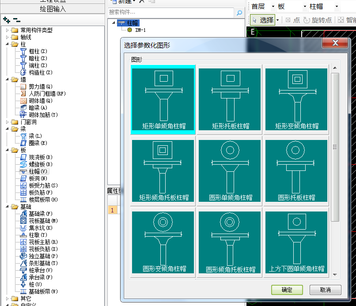356x306 pixels.
Task: Expand the 门窗洞 folder
Action: point(7,122)
